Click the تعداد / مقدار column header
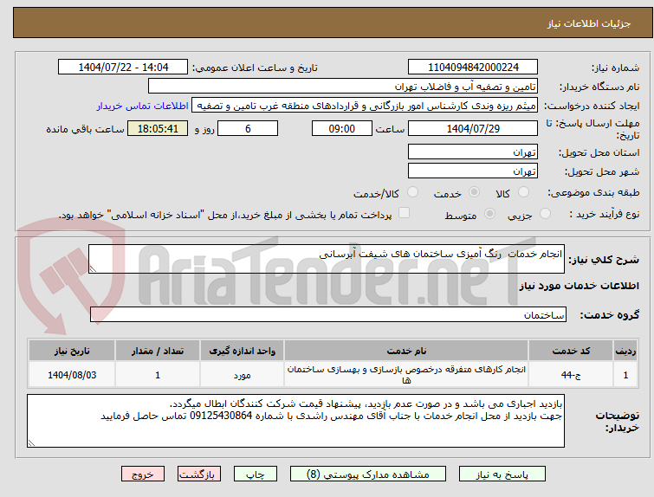This screenshot has width=654, height=497. (158, 351)
